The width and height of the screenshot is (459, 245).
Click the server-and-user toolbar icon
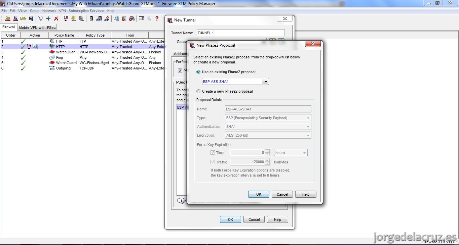(81, 19)
